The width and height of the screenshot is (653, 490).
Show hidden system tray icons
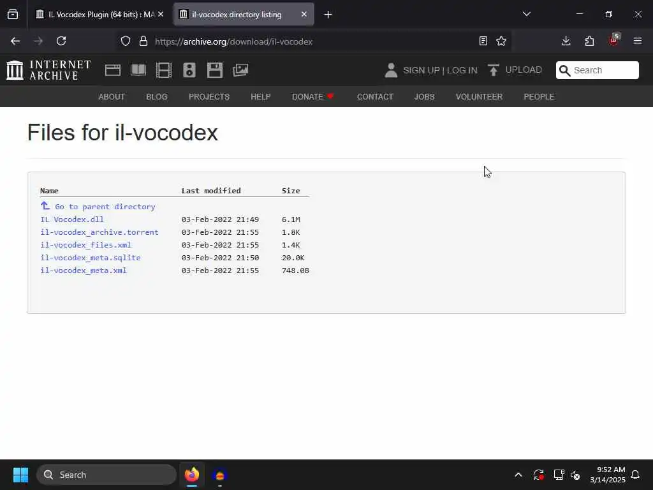pyautogui.click(x=518, y=475)
